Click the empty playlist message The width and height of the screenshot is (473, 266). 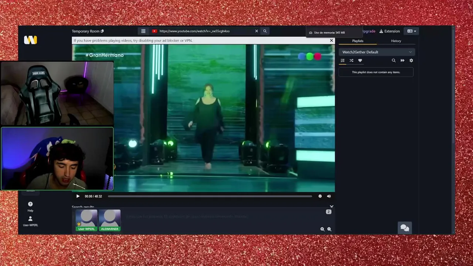[376, 72]
